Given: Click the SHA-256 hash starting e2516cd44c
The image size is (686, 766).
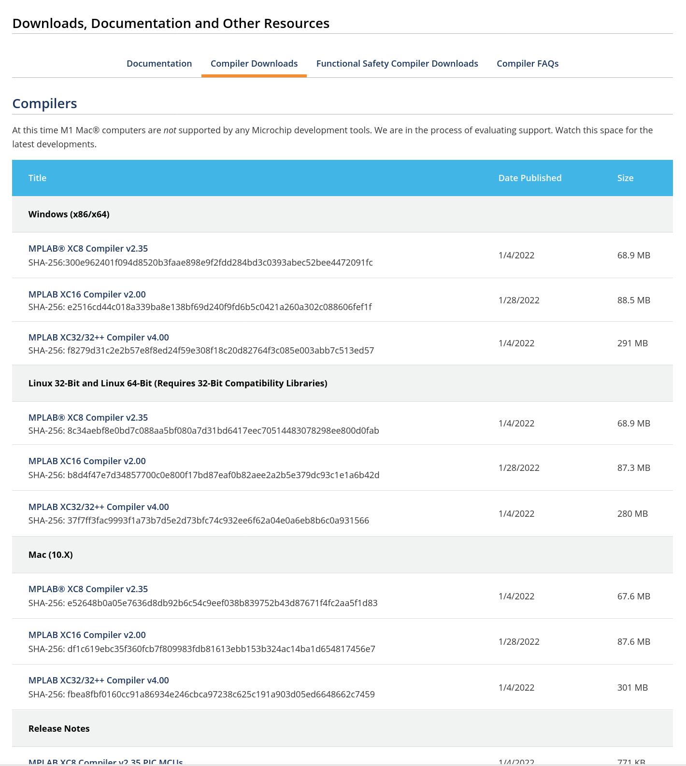Looking at the screenshot, I should tap(200, 307).
